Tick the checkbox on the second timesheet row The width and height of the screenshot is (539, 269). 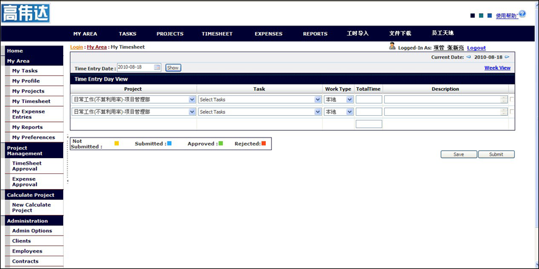click(512, 111)
